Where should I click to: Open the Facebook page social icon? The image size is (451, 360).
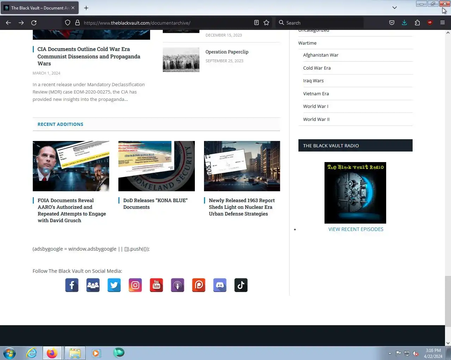[72, 285]
